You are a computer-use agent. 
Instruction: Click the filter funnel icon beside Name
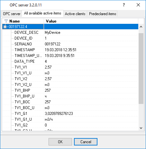[x=6, y=21]
